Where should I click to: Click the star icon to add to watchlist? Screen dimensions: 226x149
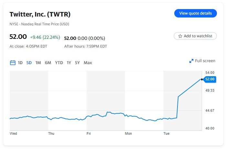coord(180,36)
